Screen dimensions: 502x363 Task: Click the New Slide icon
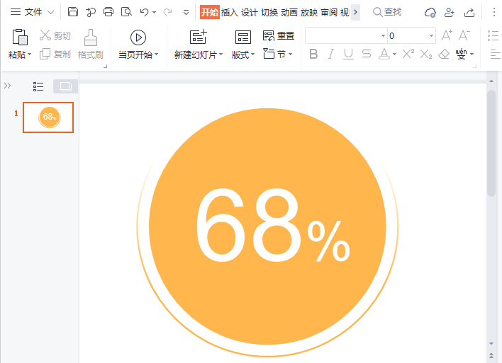[x=199, y=38]
